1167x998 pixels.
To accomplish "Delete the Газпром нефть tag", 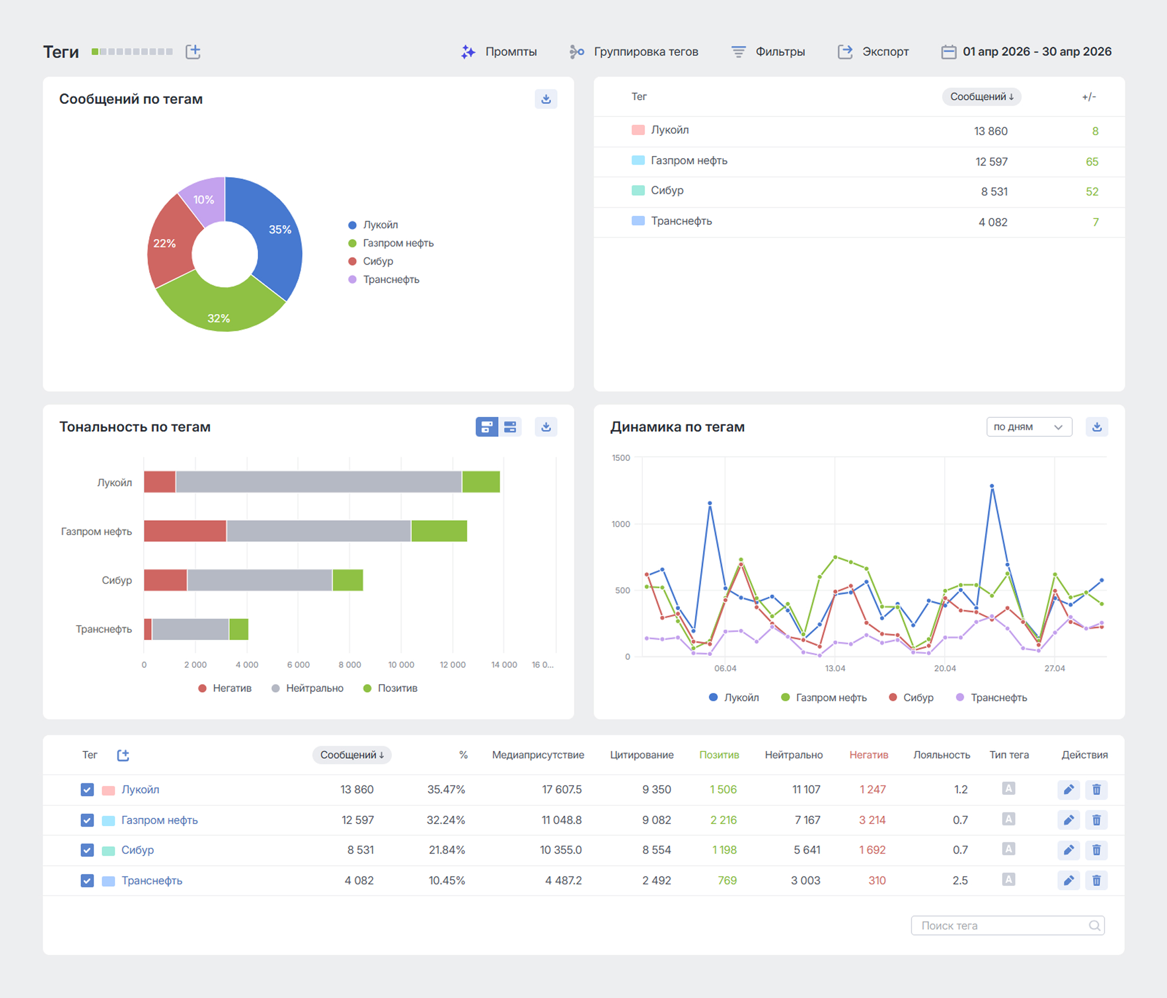I will coord(1096,820).
